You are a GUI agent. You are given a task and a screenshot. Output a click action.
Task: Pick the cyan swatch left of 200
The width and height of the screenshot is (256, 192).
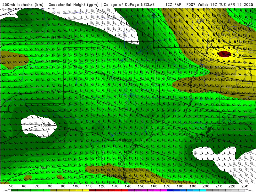[x=203, y=190]
